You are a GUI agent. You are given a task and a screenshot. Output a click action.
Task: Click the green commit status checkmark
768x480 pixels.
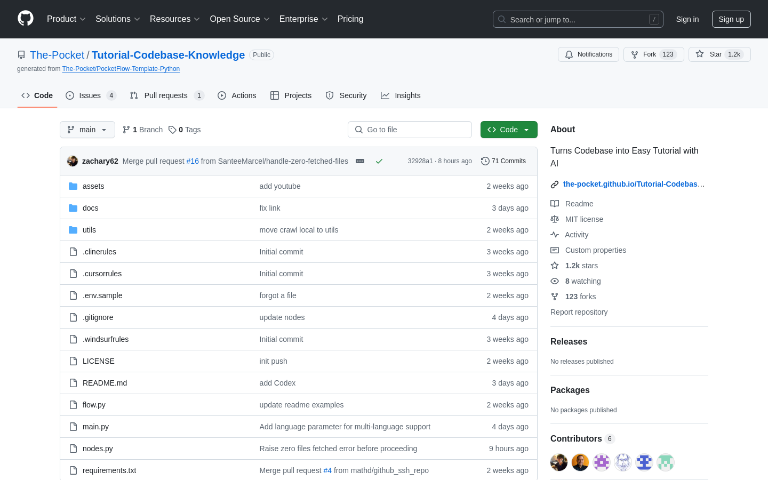point(379,161)
